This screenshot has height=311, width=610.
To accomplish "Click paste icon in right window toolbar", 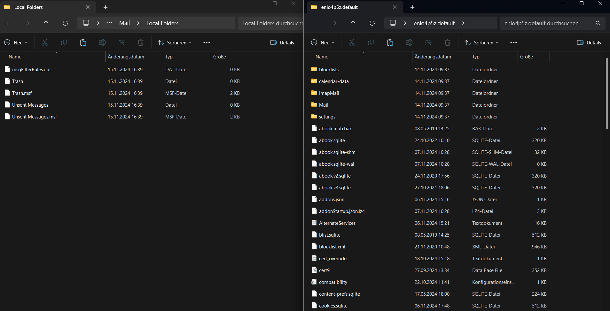I will click(390, 42).
